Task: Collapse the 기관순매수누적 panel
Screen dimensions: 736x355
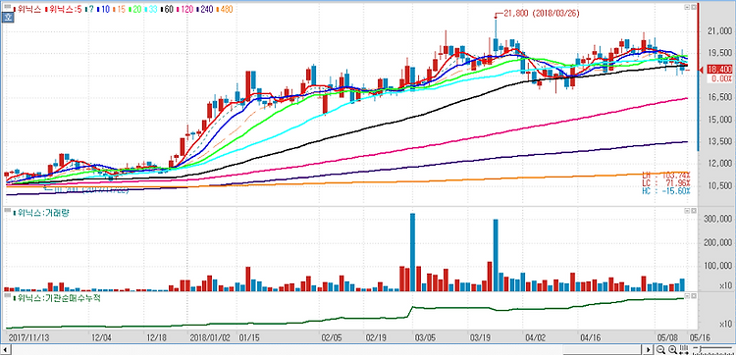Action: pos(687,296)
